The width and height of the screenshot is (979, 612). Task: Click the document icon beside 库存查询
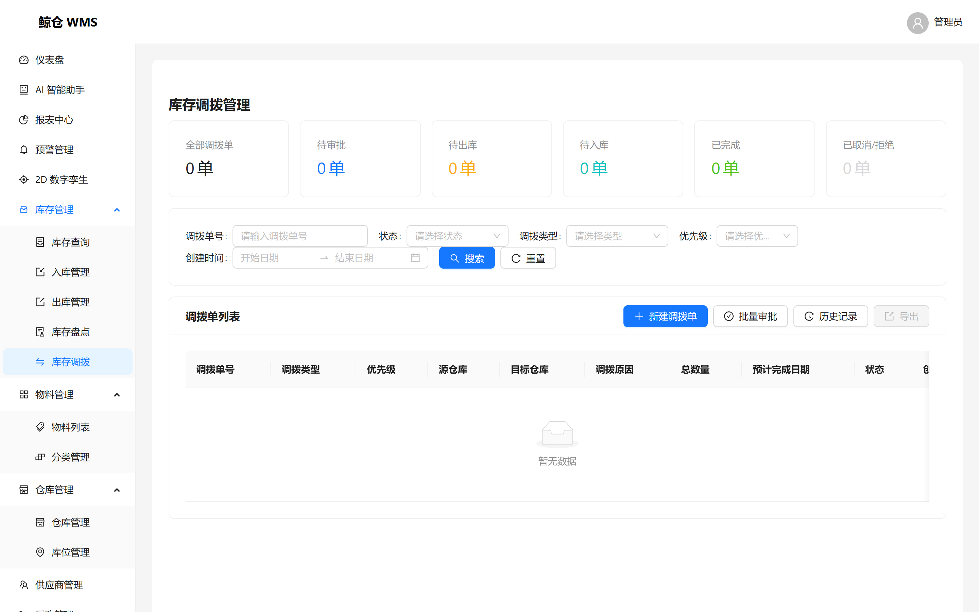(x=40, y=242)
